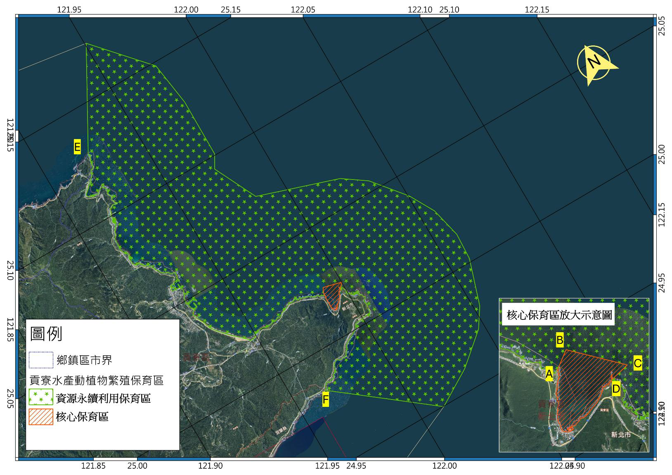Image resolution: width=672 pixels, height=475 pixels.
Task: Click the green starred 資源永續利用保育區 legend swatch
Action: [x=41, y=397]
